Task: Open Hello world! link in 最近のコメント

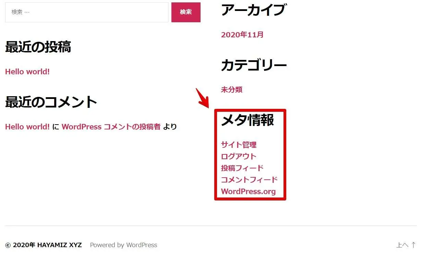Action: tap(27, 127)
